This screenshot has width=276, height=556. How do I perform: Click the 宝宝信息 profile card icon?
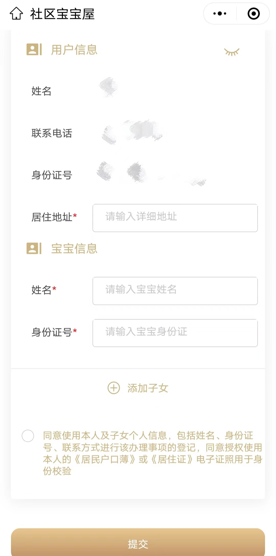point(34,249)
